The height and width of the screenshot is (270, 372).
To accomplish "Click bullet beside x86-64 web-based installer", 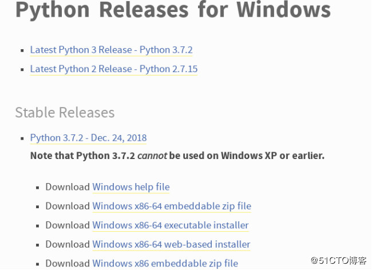I will [x=37, y=245].
